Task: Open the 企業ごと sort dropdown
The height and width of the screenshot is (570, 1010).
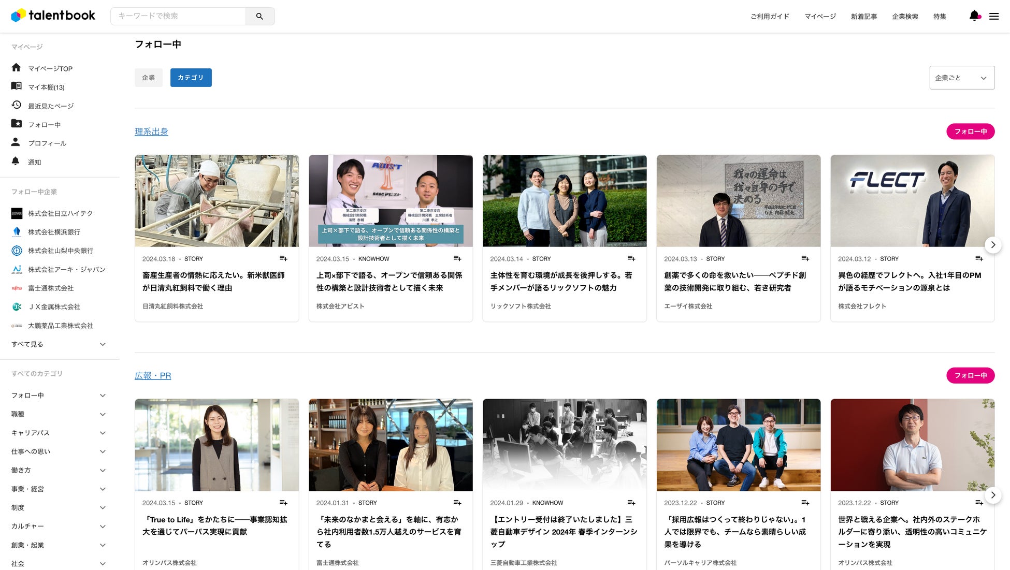Action: (x=962, y=78)
